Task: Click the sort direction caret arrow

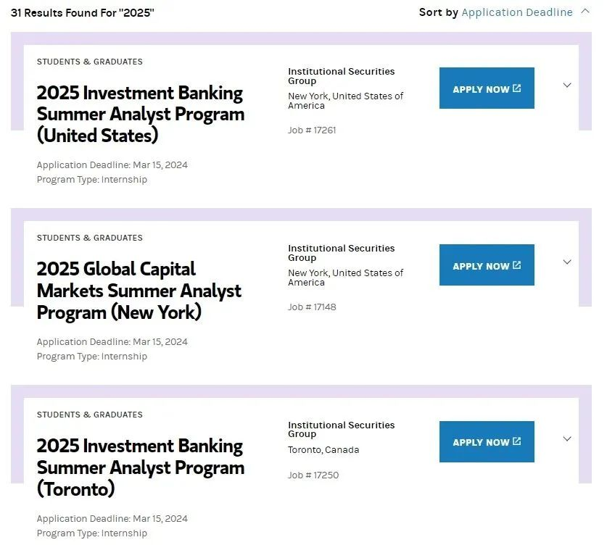Action: coord(585,12)
